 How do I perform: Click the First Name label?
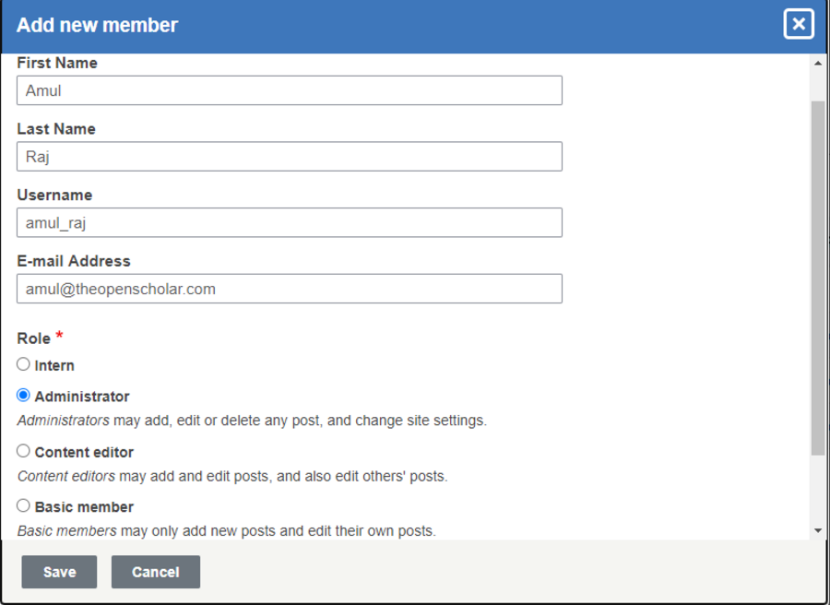click(57, 63)
